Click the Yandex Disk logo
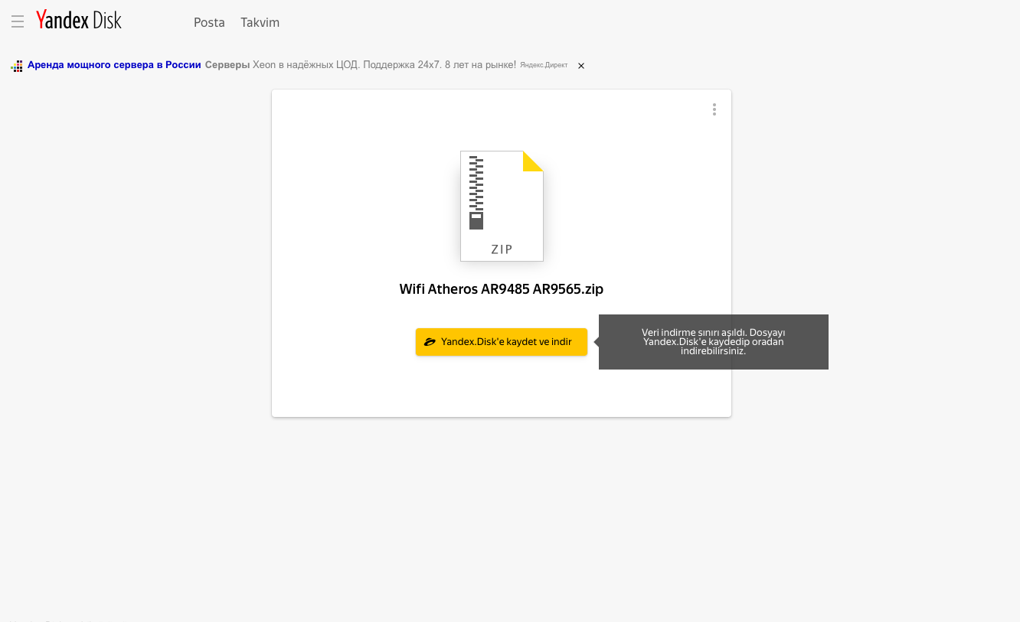The image size is (1020, 622). (x=78, y=19)
